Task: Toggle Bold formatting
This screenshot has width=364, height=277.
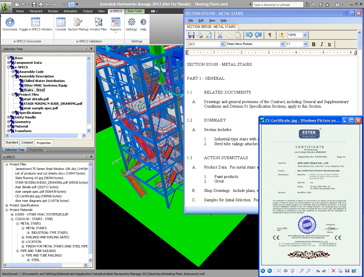Action: (314, 44)
